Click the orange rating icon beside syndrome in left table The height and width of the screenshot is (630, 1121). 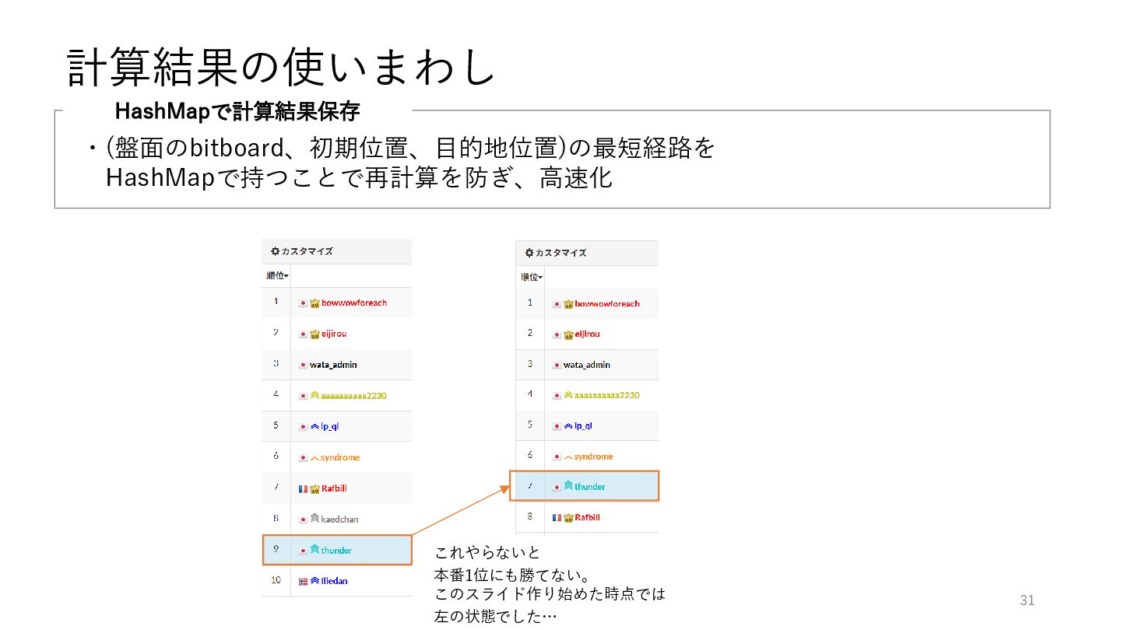[315, 458]
